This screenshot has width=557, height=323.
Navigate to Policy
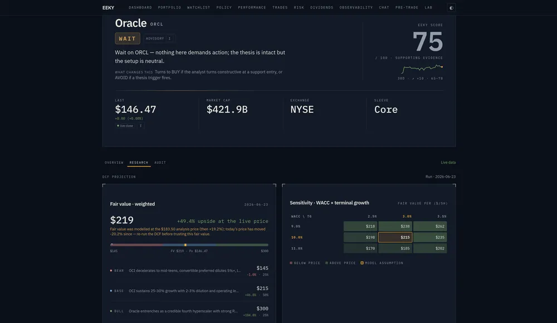click(x=224, y=7)
